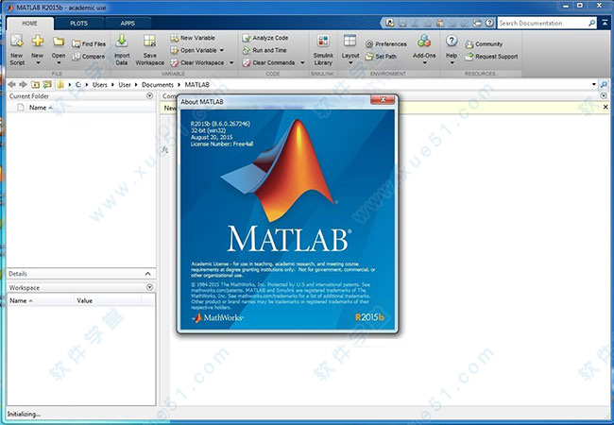Viewport: 614px width, 425px height.
Task: Click the Run and Time tool
Action: pyautogui.click(x=264, y=50)
